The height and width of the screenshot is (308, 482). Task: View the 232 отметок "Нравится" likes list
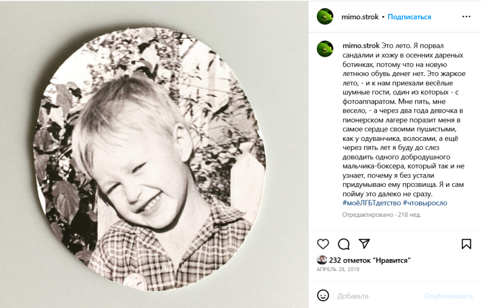click(370, 261)
